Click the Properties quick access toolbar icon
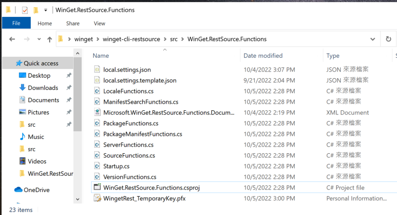 click(25, 10)
